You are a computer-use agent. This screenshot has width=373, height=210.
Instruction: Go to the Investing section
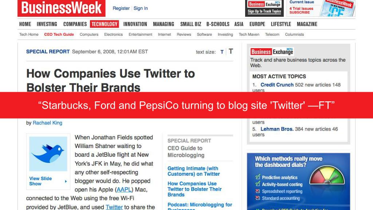[47, 24]
